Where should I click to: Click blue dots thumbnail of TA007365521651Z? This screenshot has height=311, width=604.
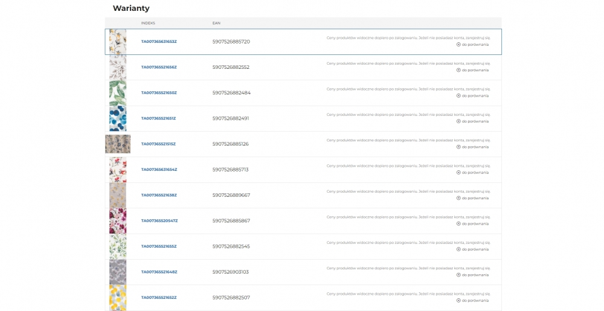[x=118, y=118]
